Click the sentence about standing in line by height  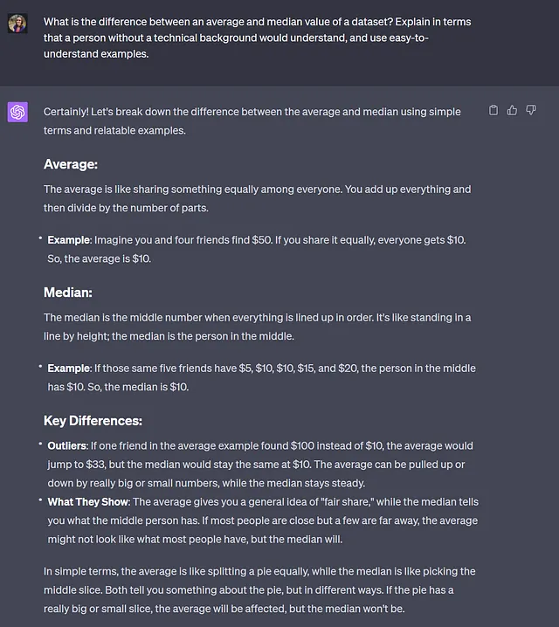coord(258,327)
